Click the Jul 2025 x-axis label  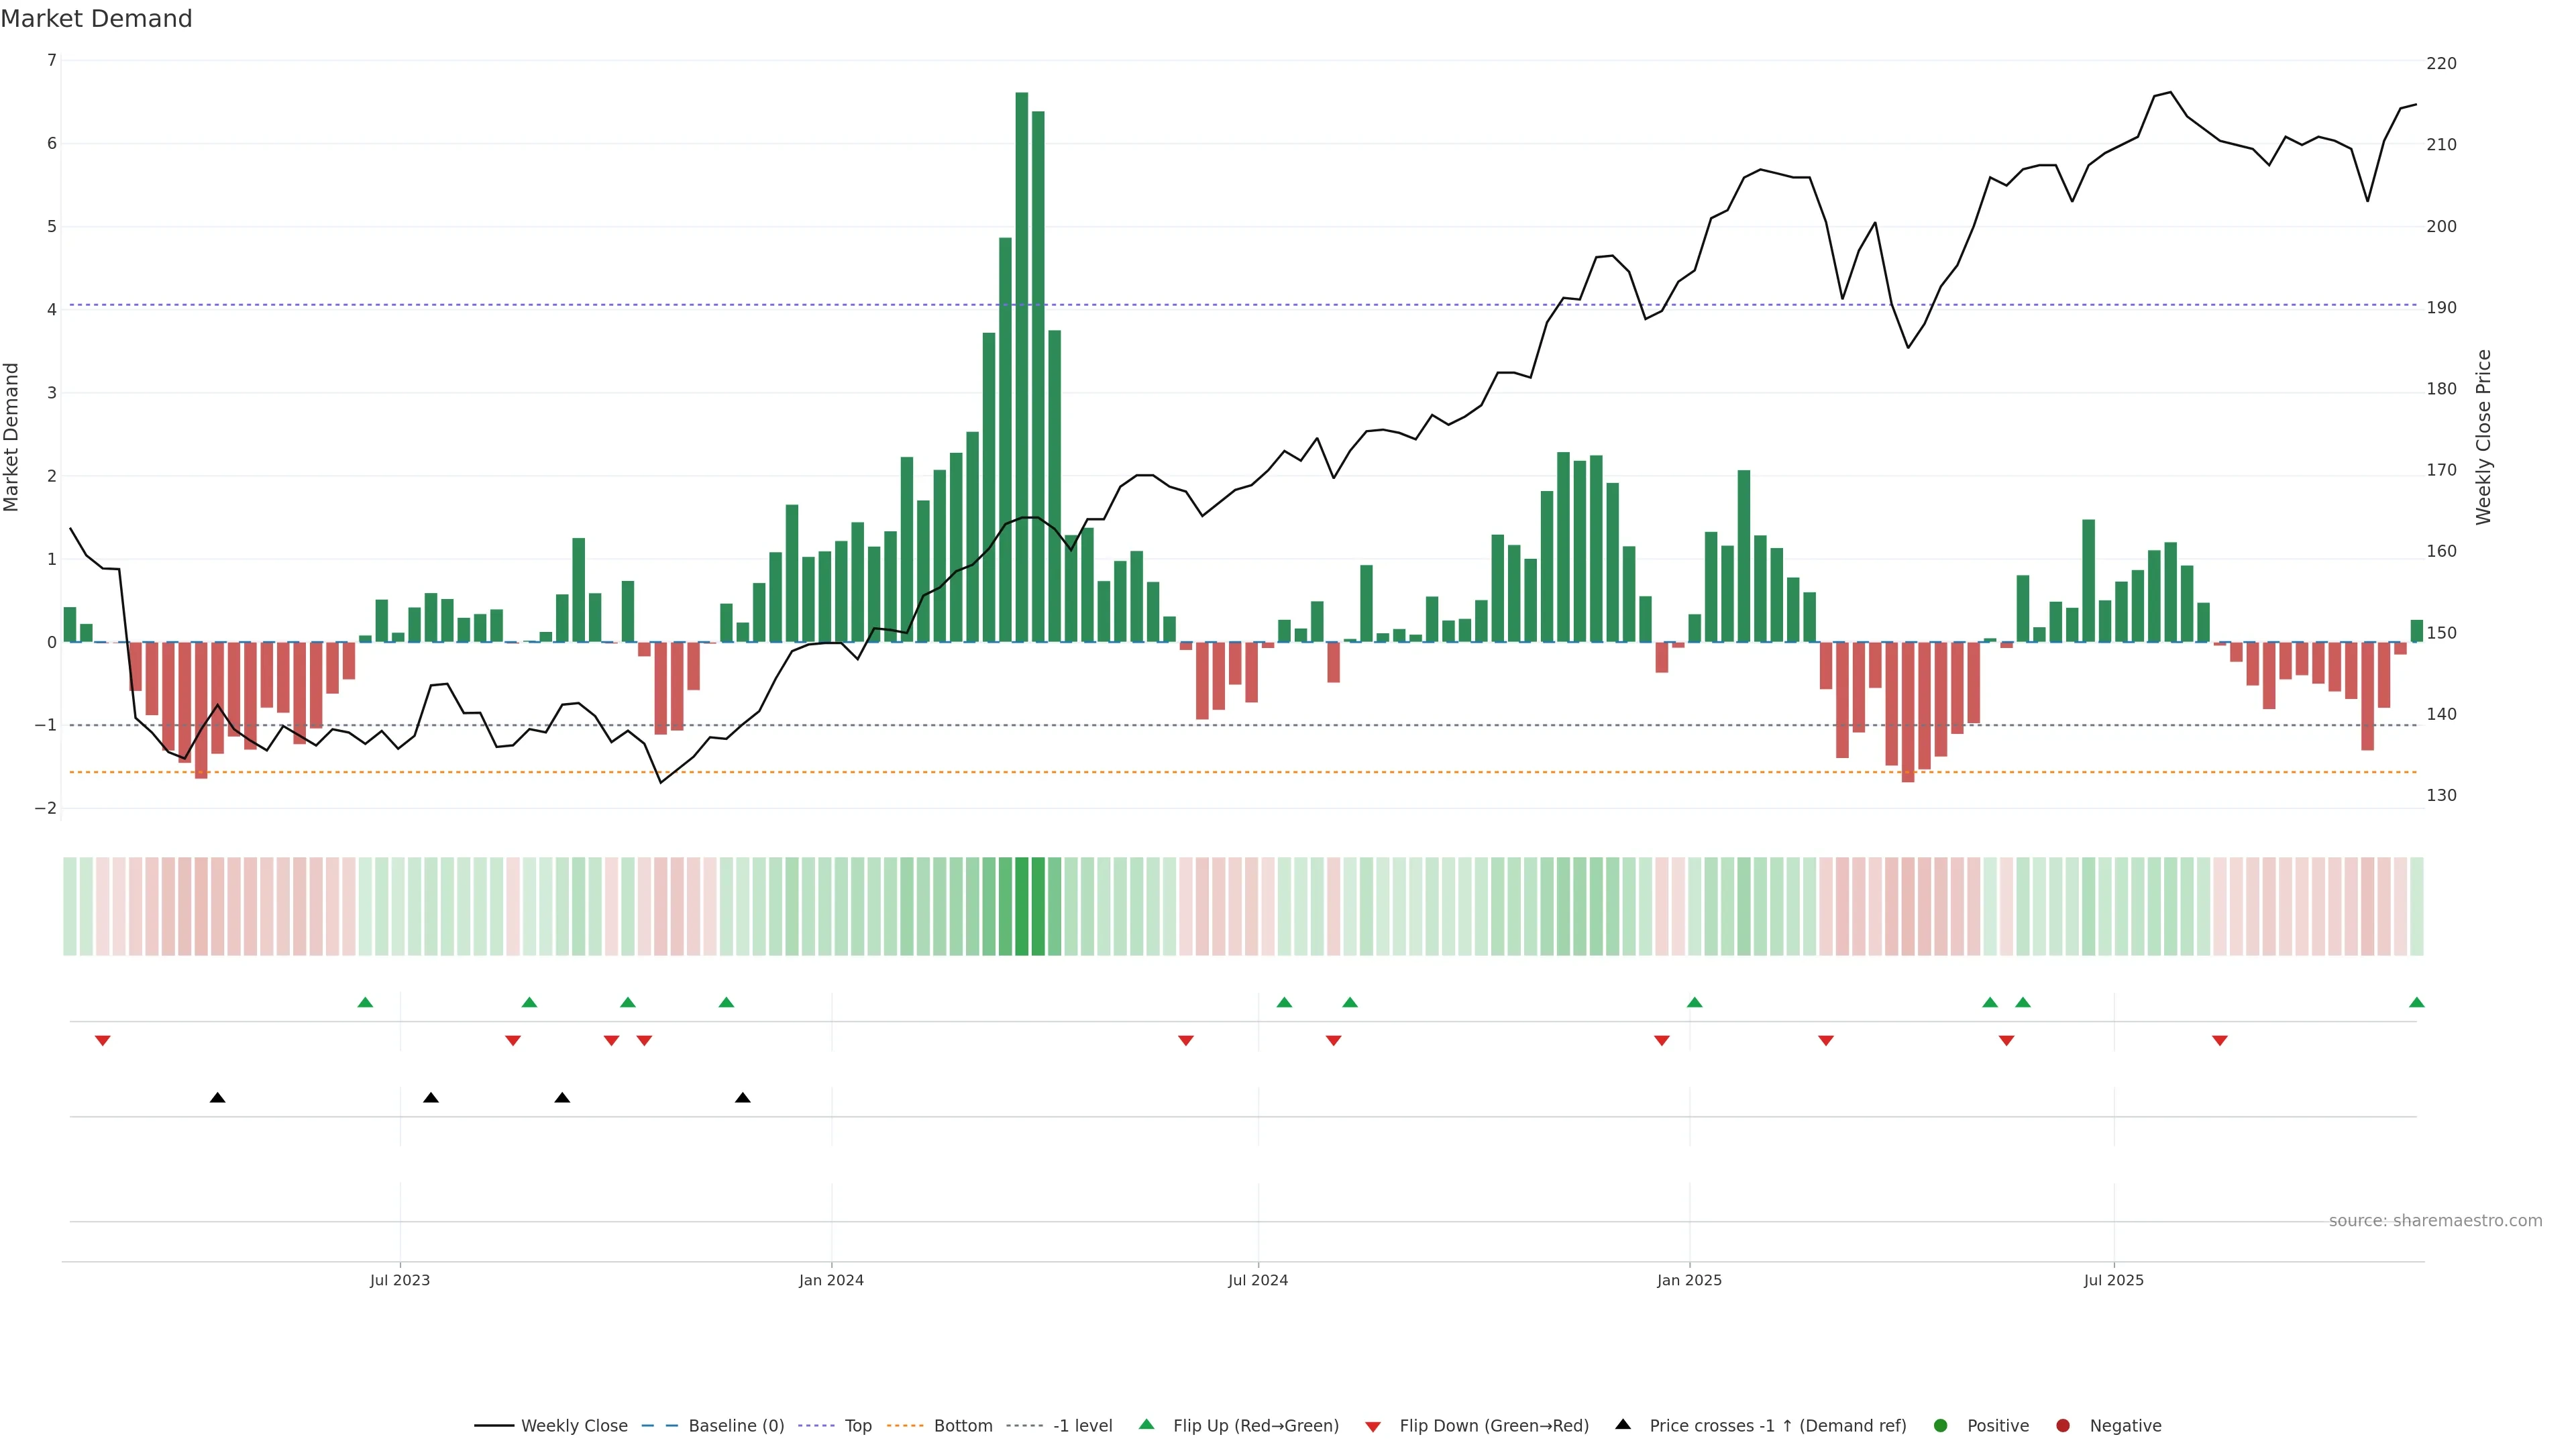pyautogui.click(x=2113, y=1280)
